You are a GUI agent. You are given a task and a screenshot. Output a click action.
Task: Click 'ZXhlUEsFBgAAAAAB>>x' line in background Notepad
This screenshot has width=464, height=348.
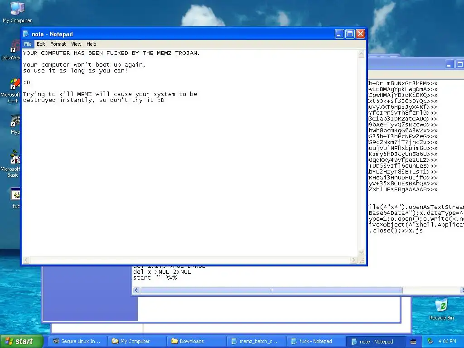(402, 189)
